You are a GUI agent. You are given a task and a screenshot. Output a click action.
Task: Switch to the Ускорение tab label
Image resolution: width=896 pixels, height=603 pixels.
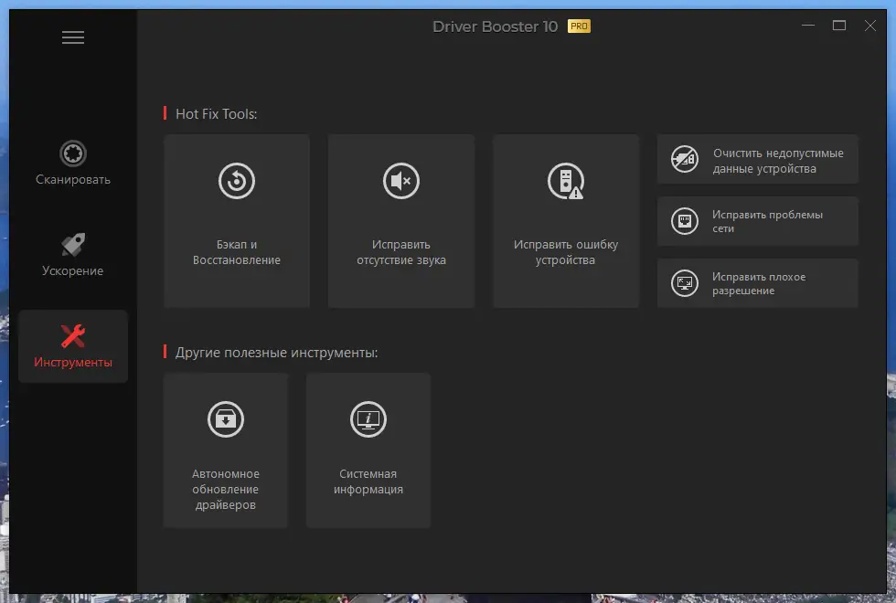(72, 270)
